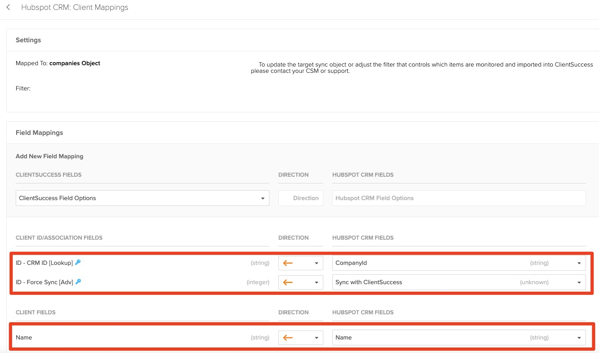Click the Settings section heading
Viewport: 599px width, 353px height.
tap(28, 40)
